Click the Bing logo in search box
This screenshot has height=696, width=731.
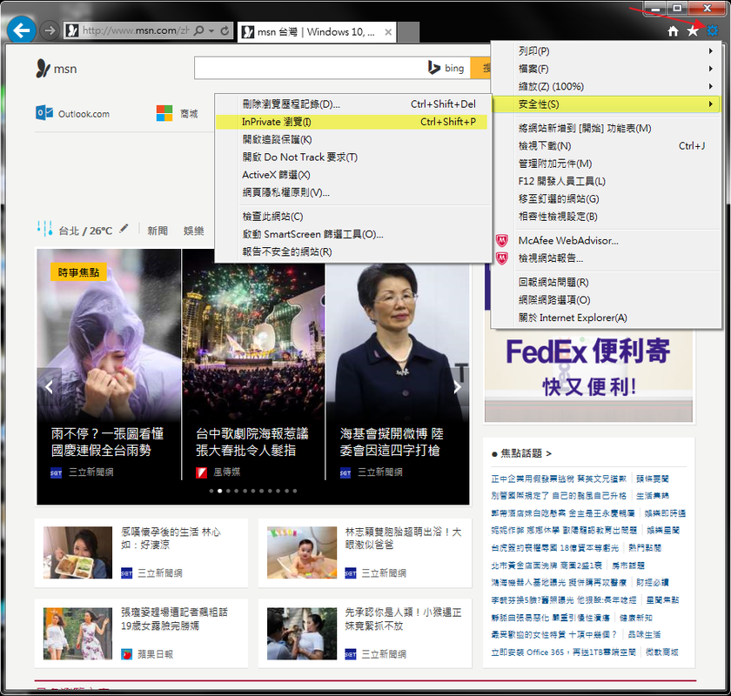coord(446,68)
